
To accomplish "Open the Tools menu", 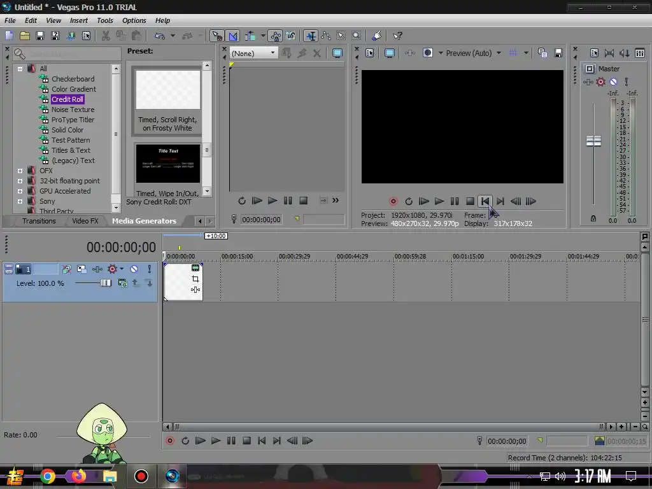I will point(105,20).
